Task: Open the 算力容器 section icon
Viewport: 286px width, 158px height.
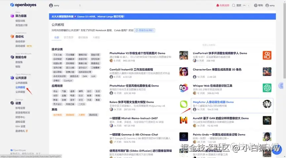Action: [x=12, y=16]
